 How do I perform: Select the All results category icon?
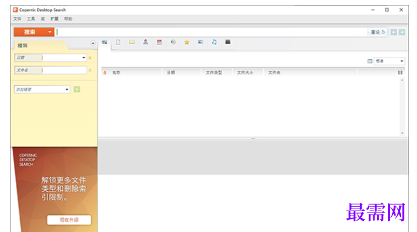click(x=104, y=42)
